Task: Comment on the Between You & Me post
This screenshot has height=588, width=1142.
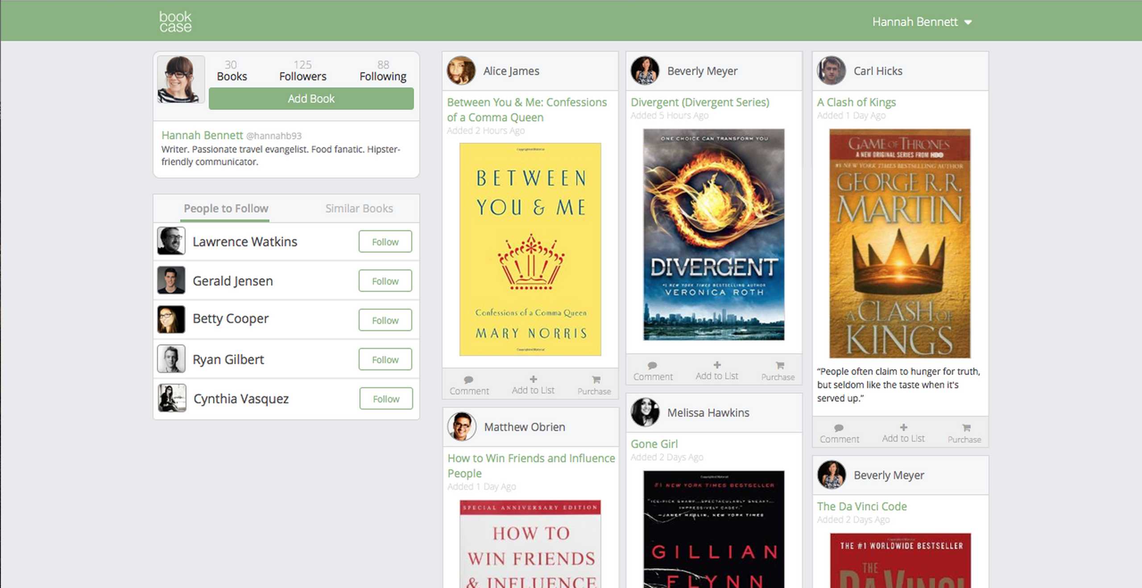Action: [x=469, y=385]
